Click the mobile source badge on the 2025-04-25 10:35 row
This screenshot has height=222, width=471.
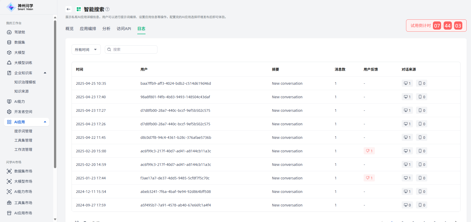[422, 83]
